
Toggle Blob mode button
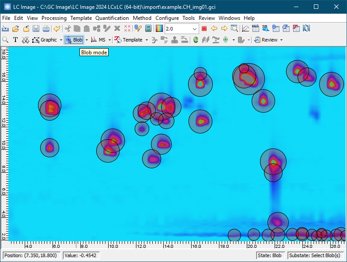[74, 40]
